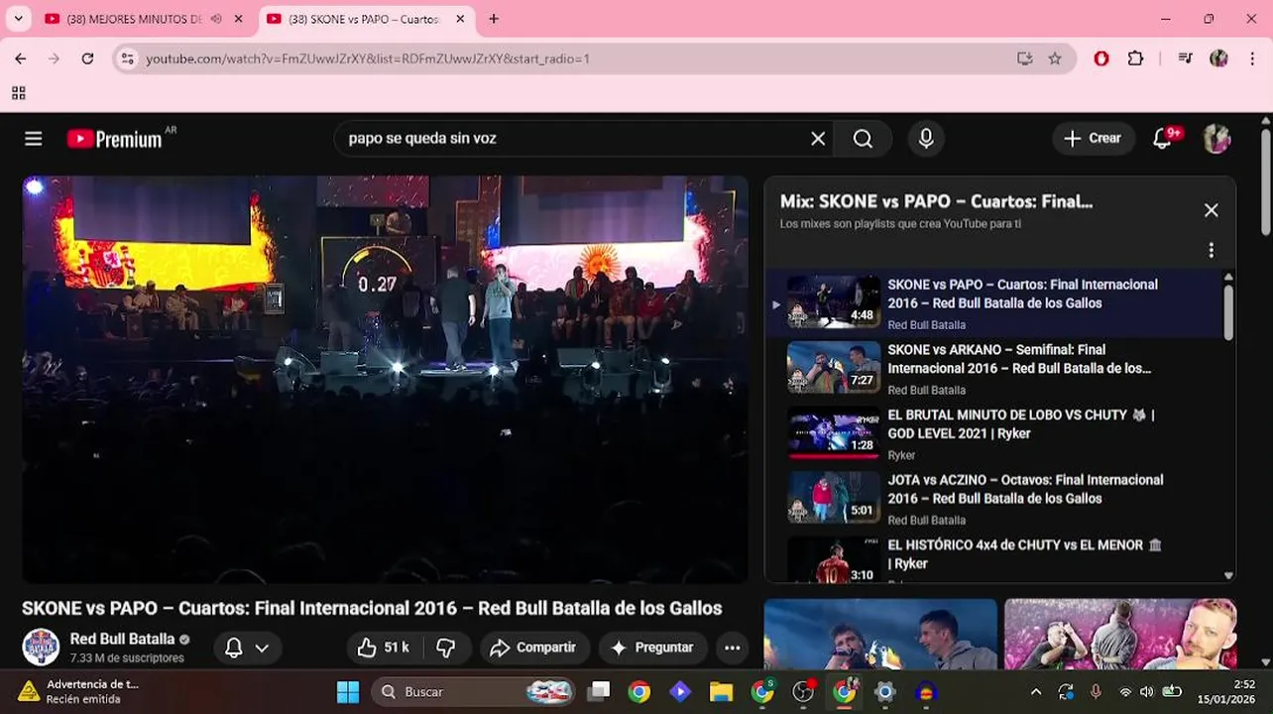Open the clock showing 2:52 date
Viewport: 1273px width, 714px height.
click(x=1226, y=692)
